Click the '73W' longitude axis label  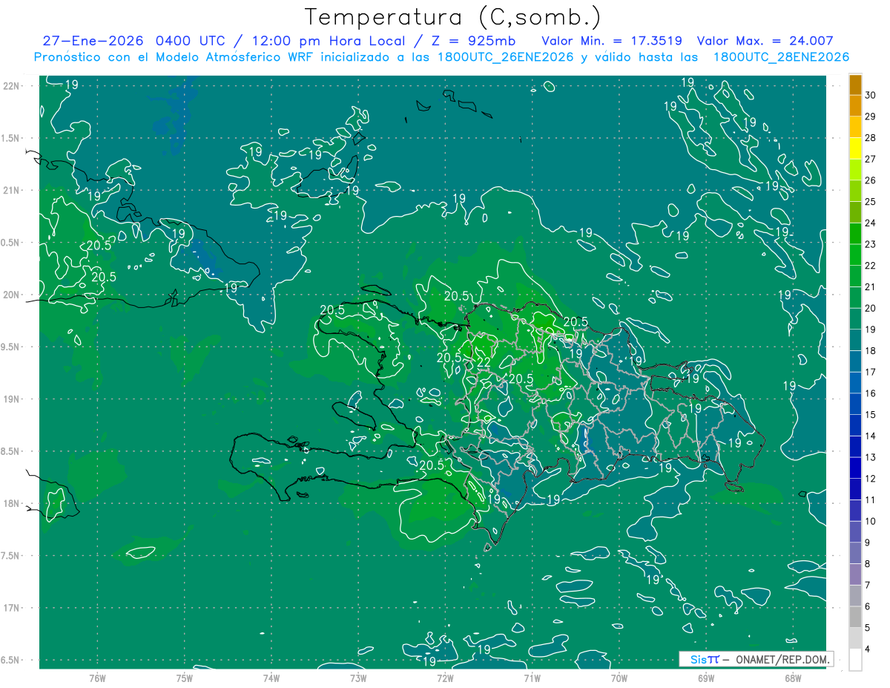[x=358, y=678]
